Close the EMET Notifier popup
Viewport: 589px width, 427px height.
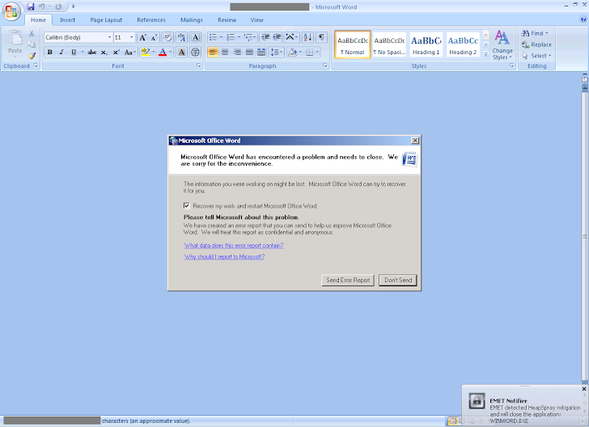click(x=584, y=389)
